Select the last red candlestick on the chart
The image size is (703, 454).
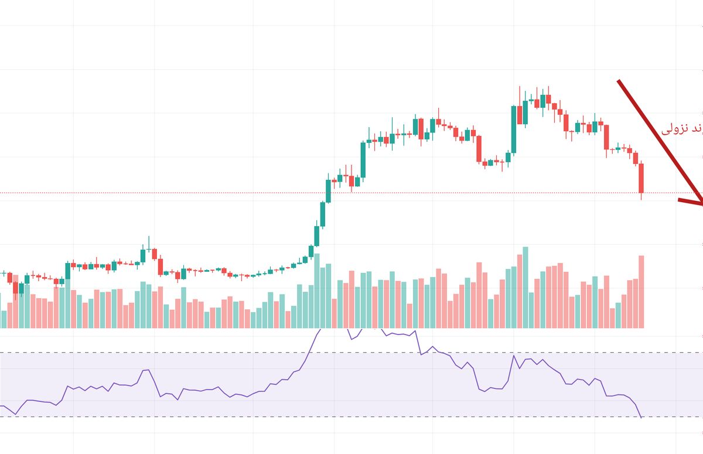(641, 177)
